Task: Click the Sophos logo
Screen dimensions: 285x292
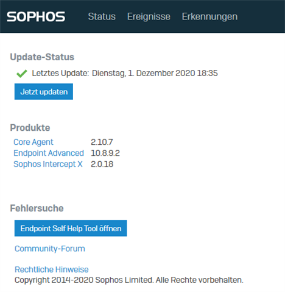Action: tap(36, 16)
